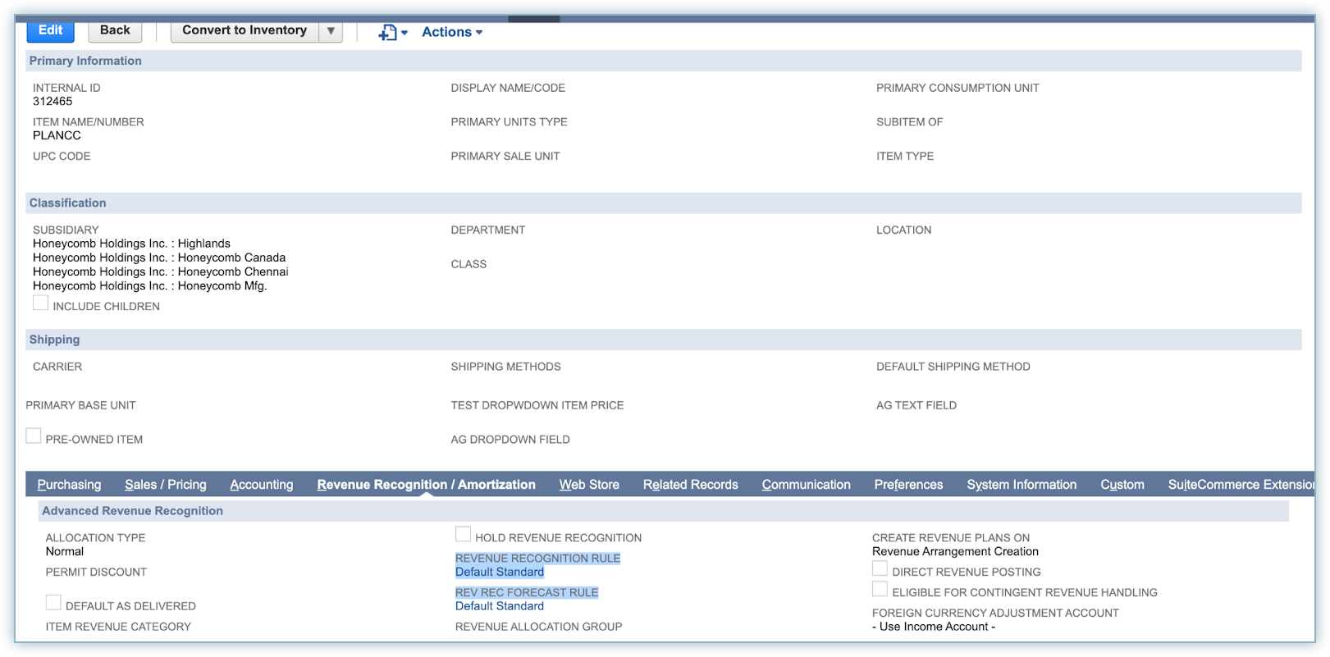Click the new record plus-page icon

387,33
